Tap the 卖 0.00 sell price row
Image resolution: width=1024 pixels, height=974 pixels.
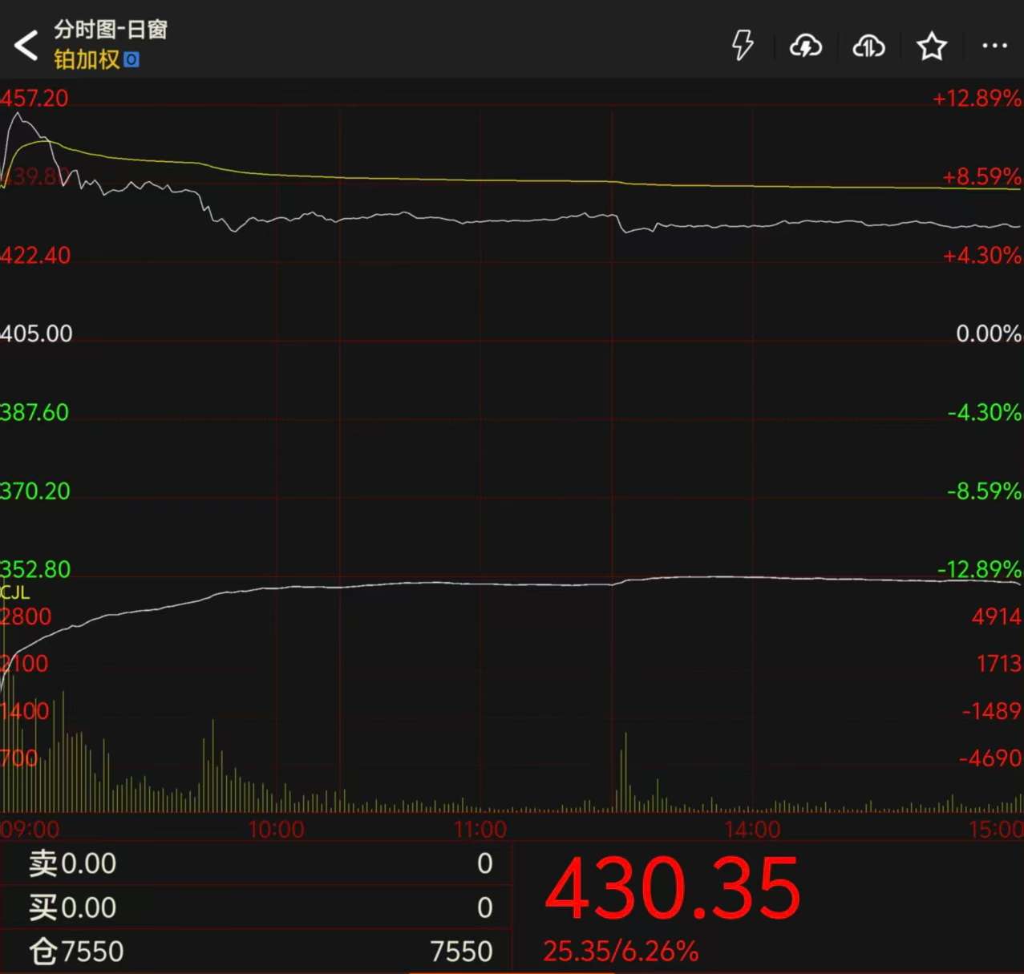tap(255, 863)
